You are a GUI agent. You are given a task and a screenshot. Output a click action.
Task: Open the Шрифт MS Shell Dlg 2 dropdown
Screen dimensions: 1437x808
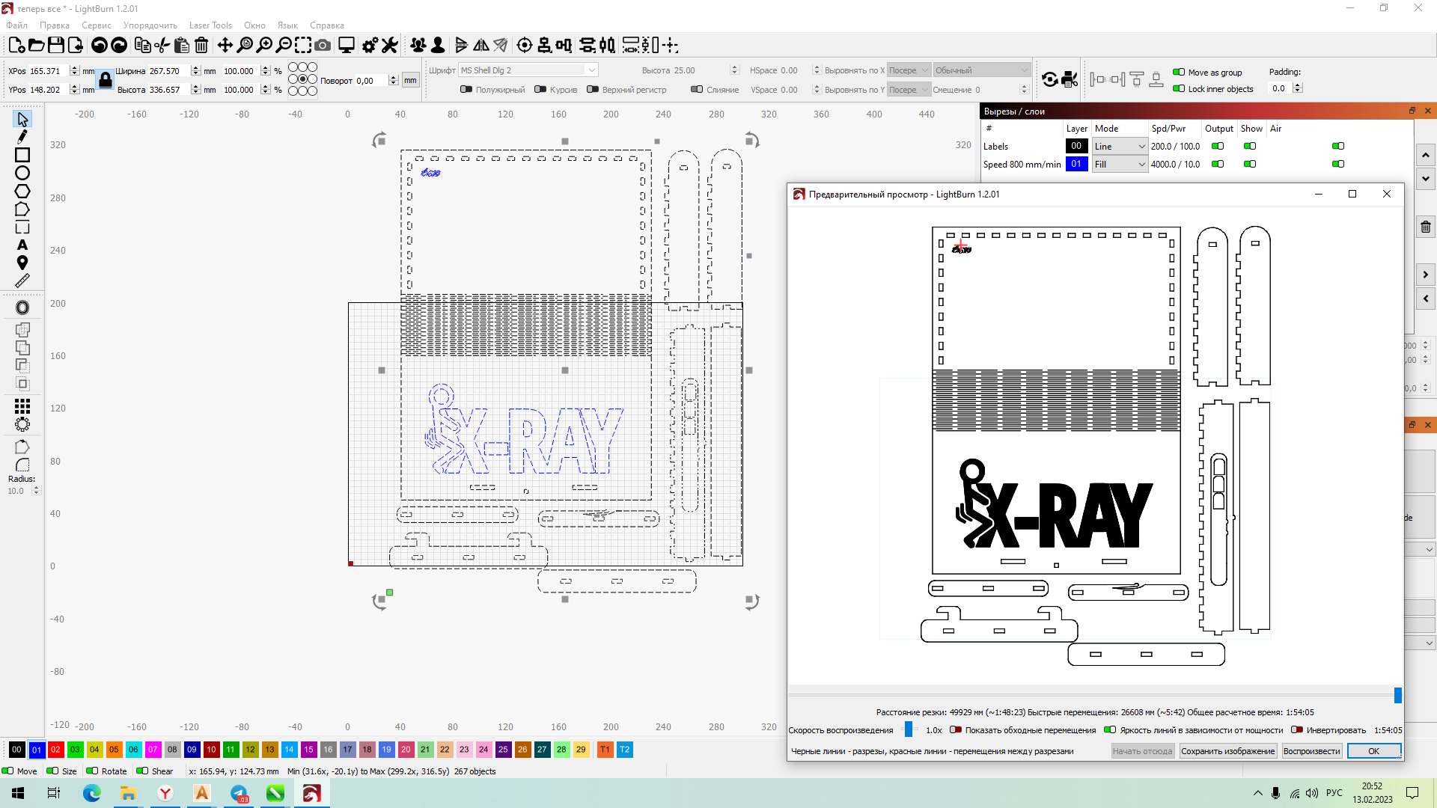(528, 70)
